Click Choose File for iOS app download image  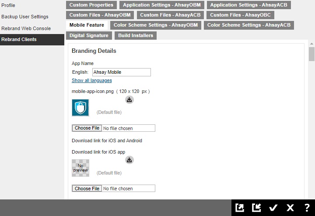click(x=87, y=189)
